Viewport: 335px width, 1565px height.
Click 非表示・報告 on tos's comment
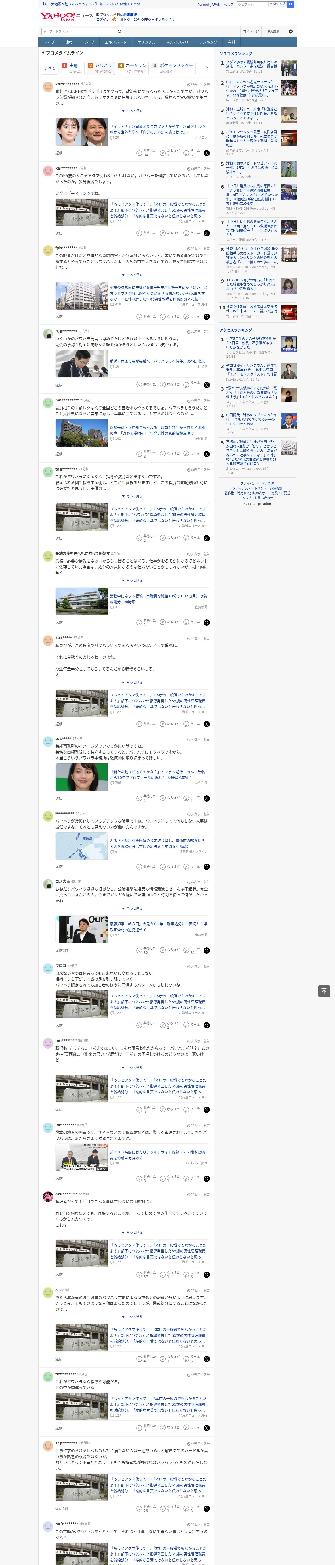pyautogui.click(x=198, y=739)
